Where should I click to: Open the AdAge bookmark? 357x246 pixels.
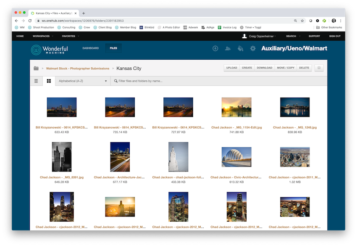tap(208, 27)
